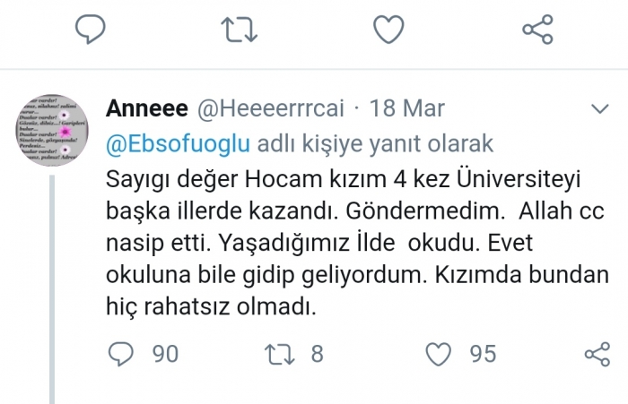Viewport: 628px width, 404px height.
Task: Open the @Heeeerrrcai handle
Action: (x=268, y=109)
